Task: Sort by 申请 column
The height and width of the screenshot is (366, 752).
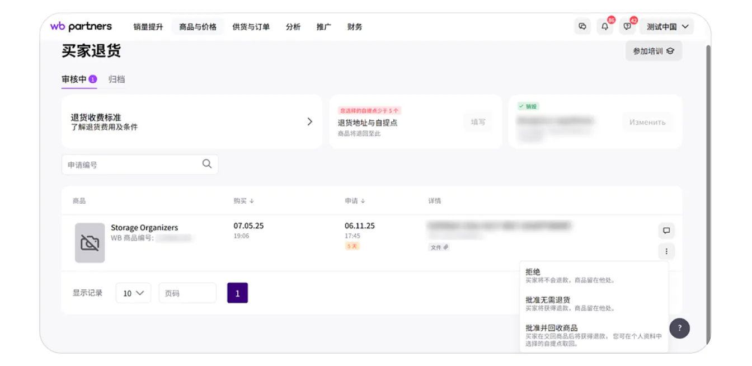Action: [355, 201]
